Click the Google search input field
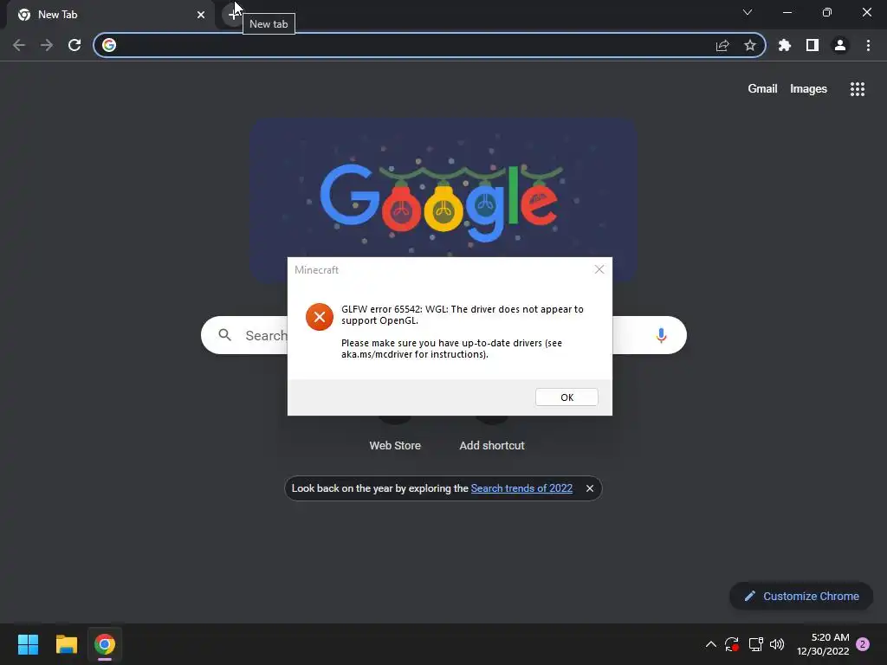887x665 pixels. [444, 335]
